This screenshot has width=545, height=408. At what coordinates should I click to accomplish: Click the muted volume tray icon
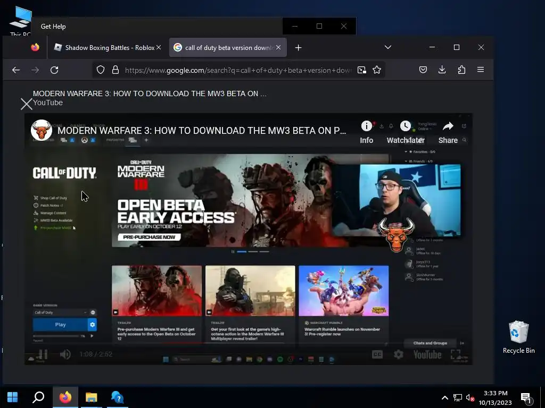click(470, 397)
